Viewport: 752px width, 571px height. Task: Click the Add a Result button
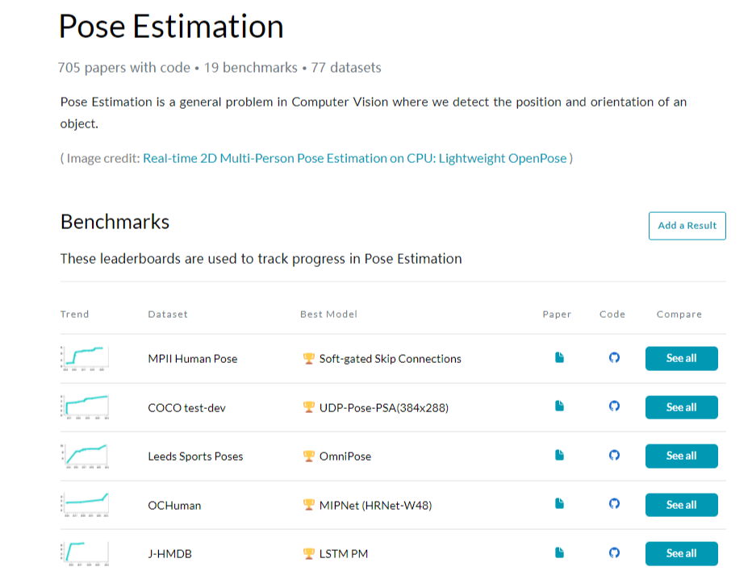click(687, 226)
